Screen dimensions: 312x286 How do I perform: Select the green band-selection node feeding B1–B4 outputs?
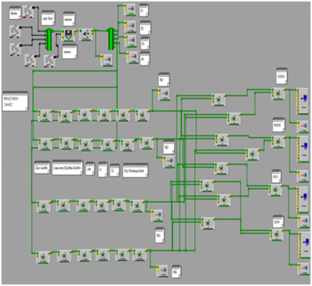(x=111, y=39)
